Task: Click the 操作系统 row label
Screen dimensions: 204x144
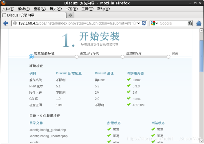Action: [35, 80]
